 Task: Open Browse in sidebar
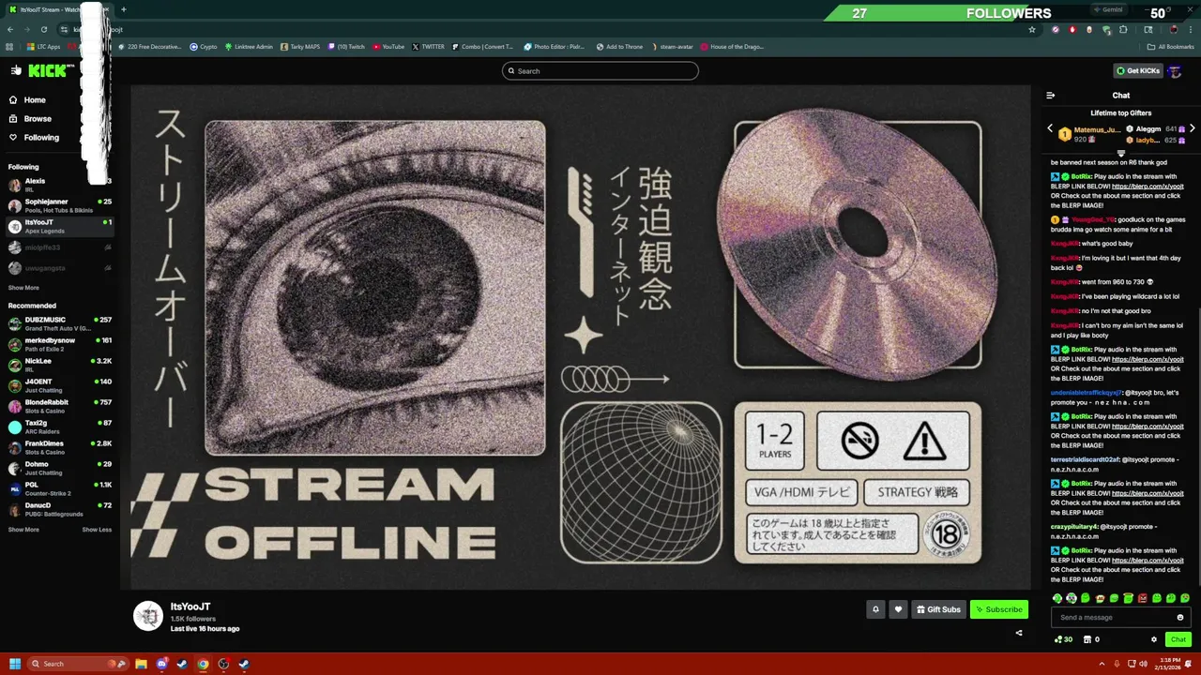click(x=38, y=119)
